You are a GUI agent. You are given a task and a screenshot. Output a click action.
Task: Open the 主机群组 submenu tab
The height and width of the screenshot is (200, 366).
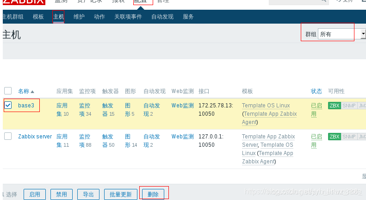13,17
